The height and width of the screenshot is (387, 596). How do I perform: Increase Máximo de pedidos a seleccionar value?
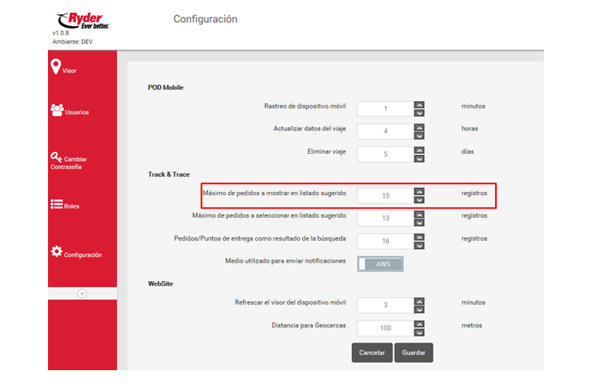[x=419, y=214]
